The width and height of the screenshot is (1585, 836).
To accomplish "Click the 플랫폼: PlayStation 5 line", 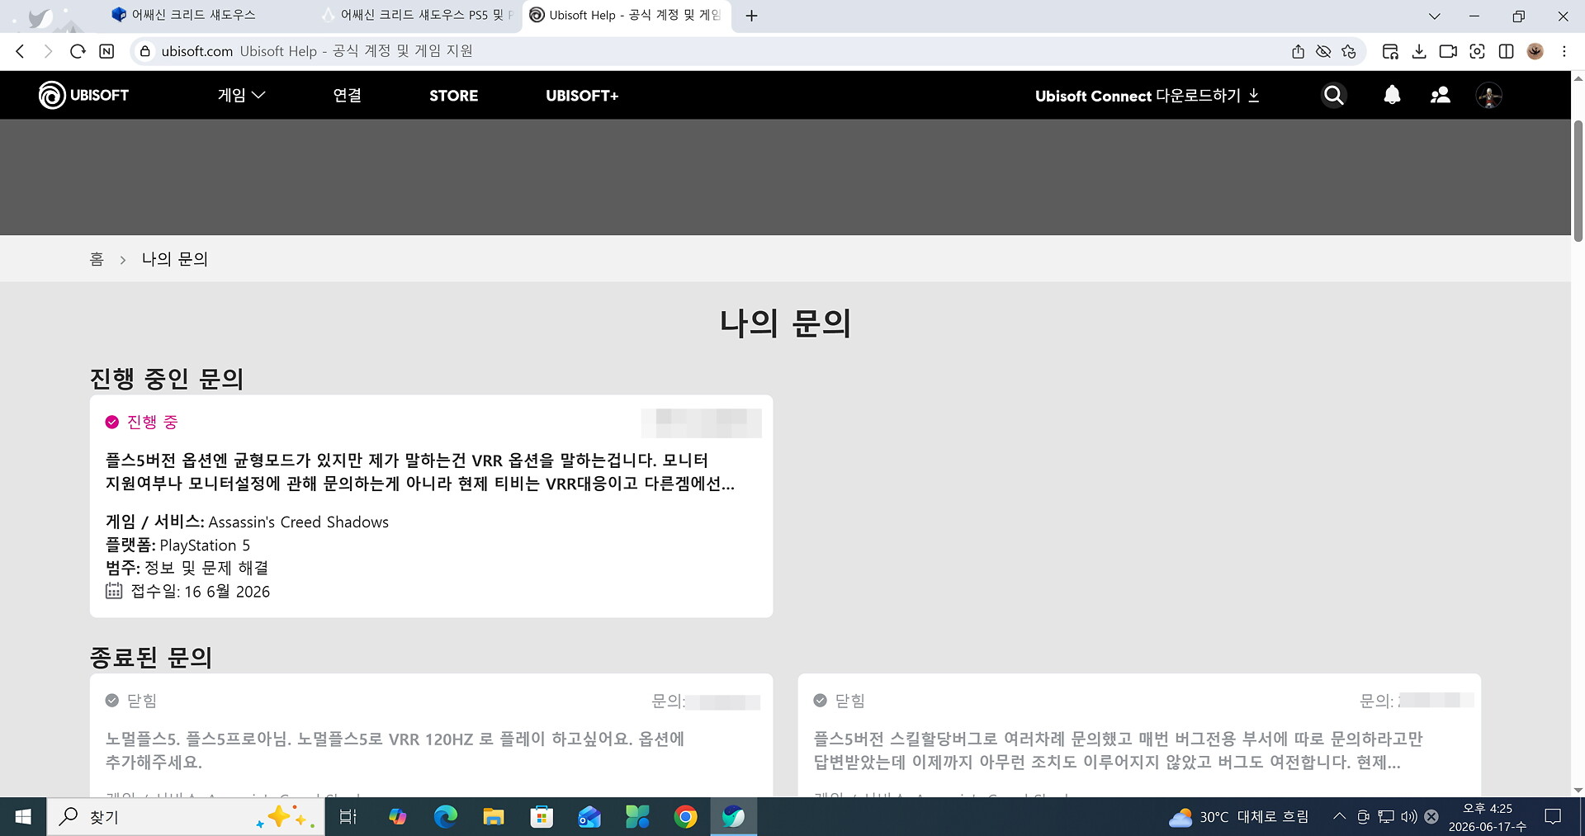I will [177, 546].
